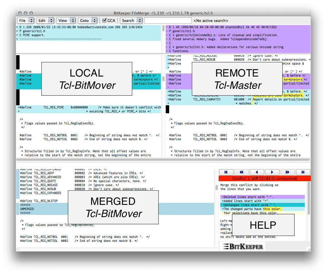This screenshot has width=327, height=274.
Task: Go to the previous conflict
Action: (242, 172)
